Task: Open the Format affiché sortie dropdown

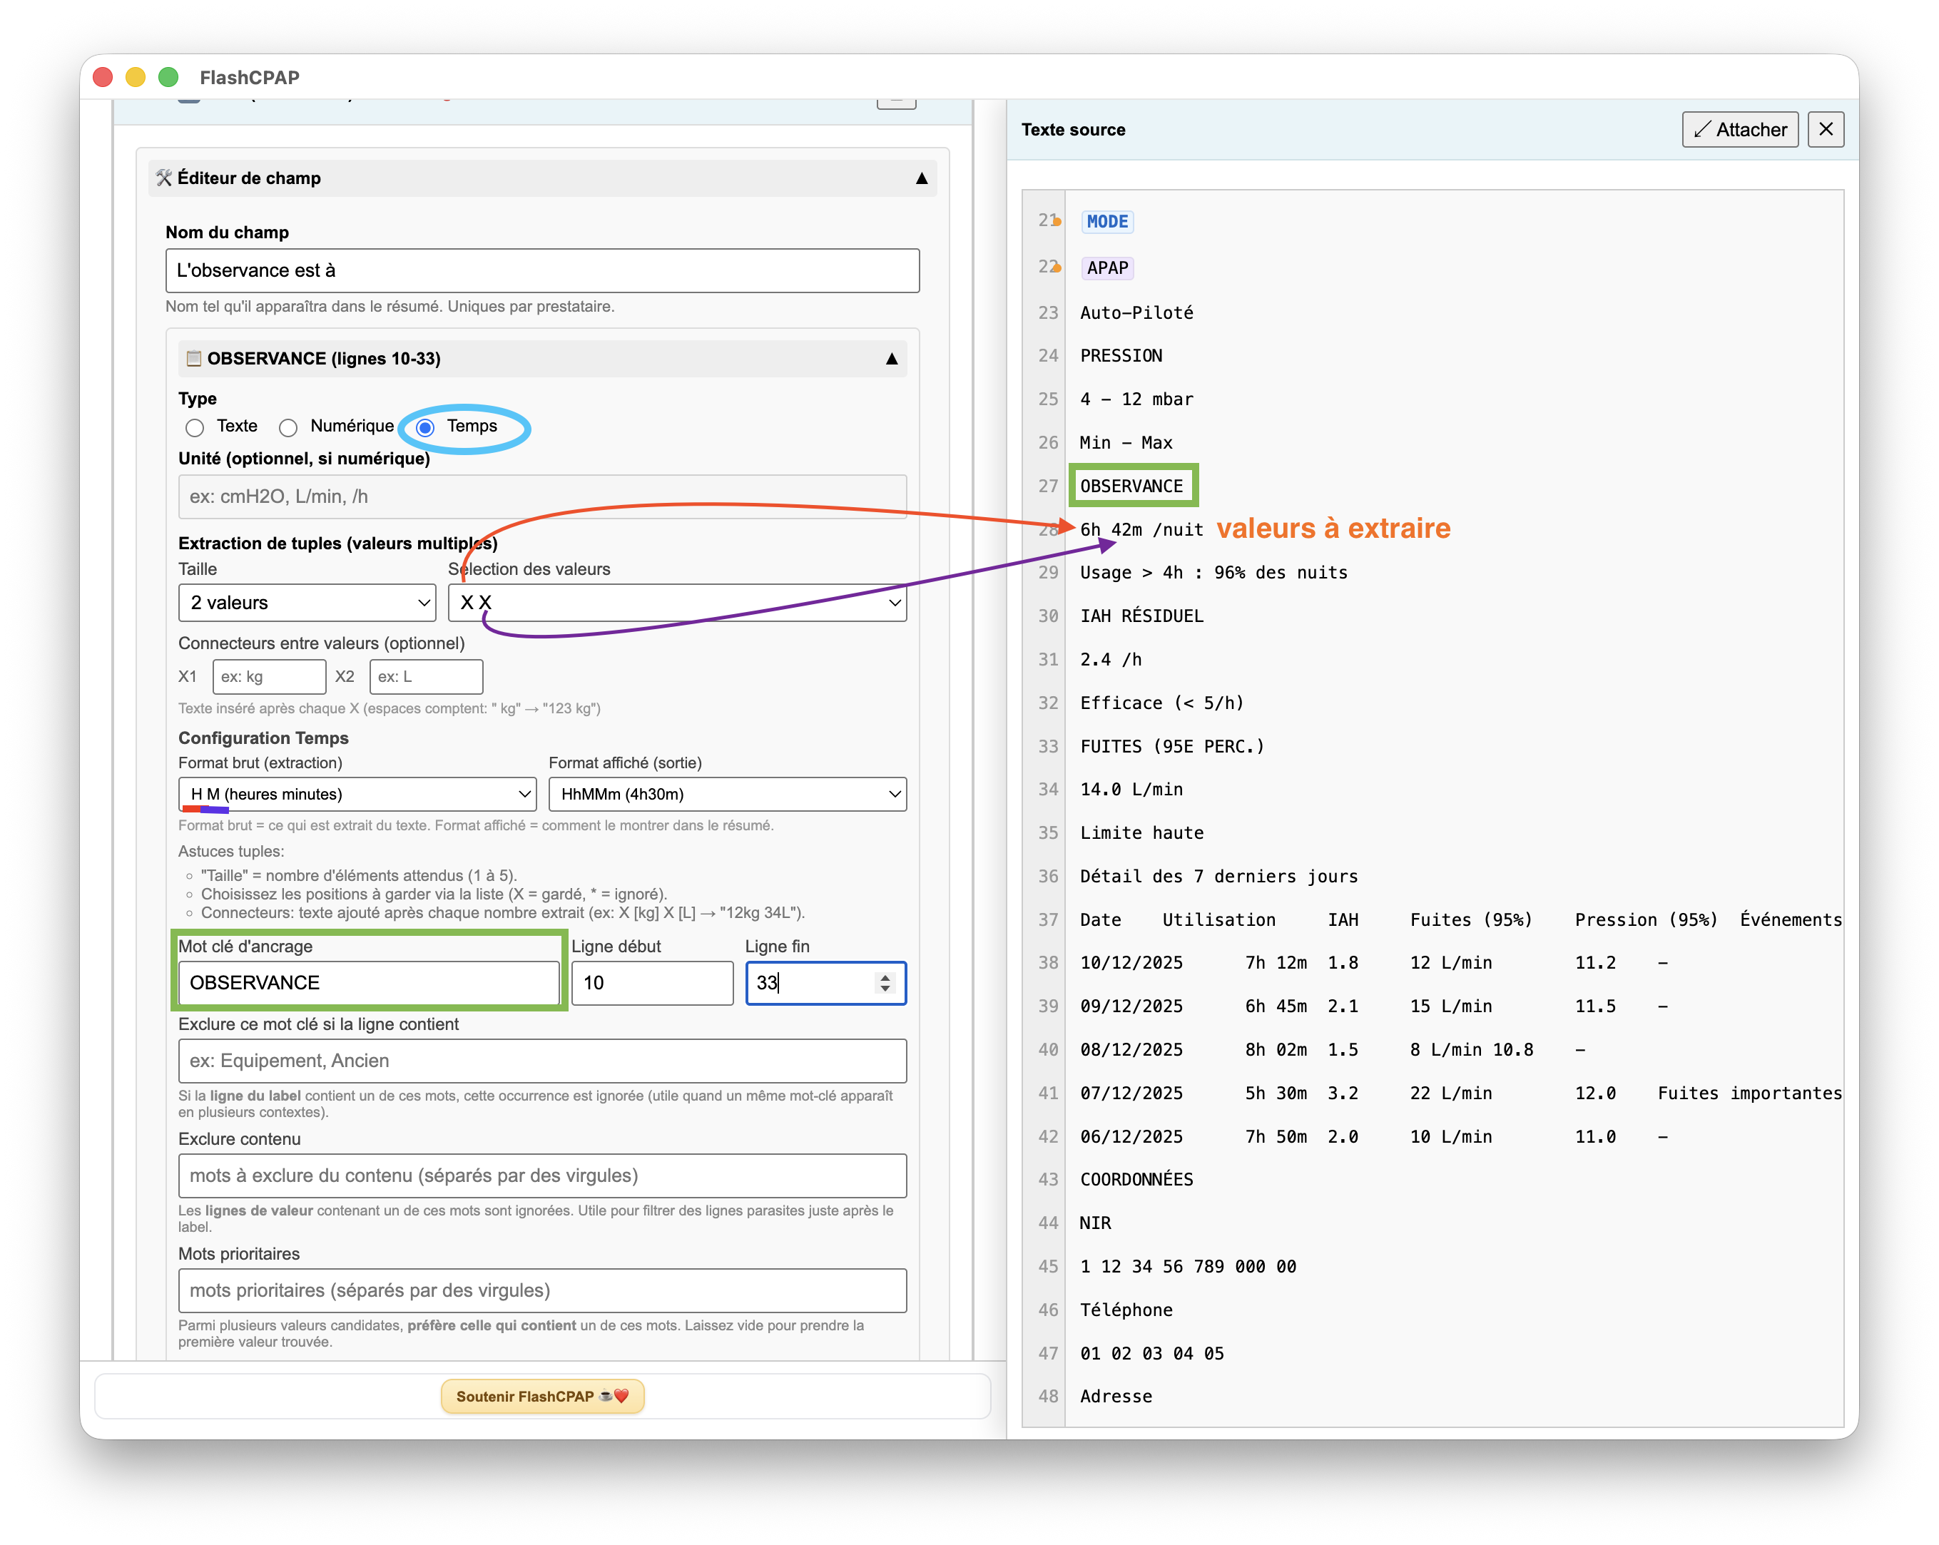Action: [x=727, y=794]
